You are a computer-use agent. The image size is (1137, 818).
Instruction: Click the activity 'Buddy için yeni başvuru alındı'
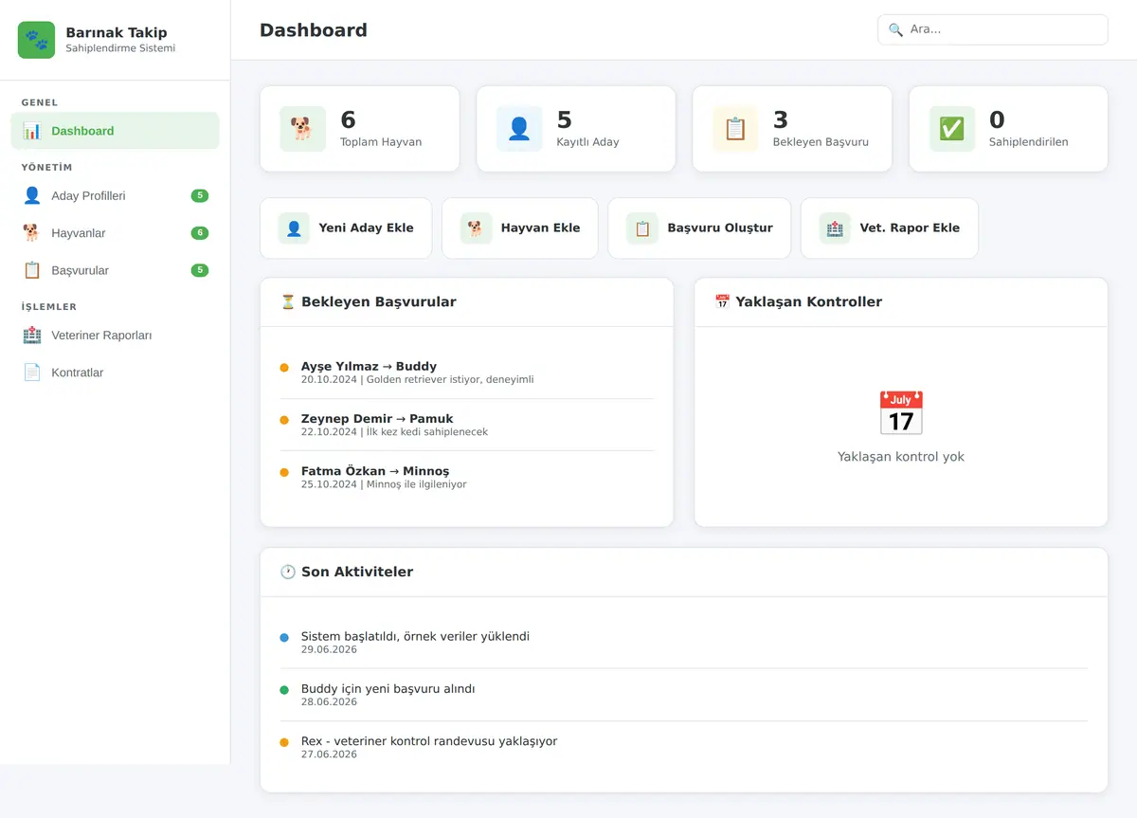(683, 695)
